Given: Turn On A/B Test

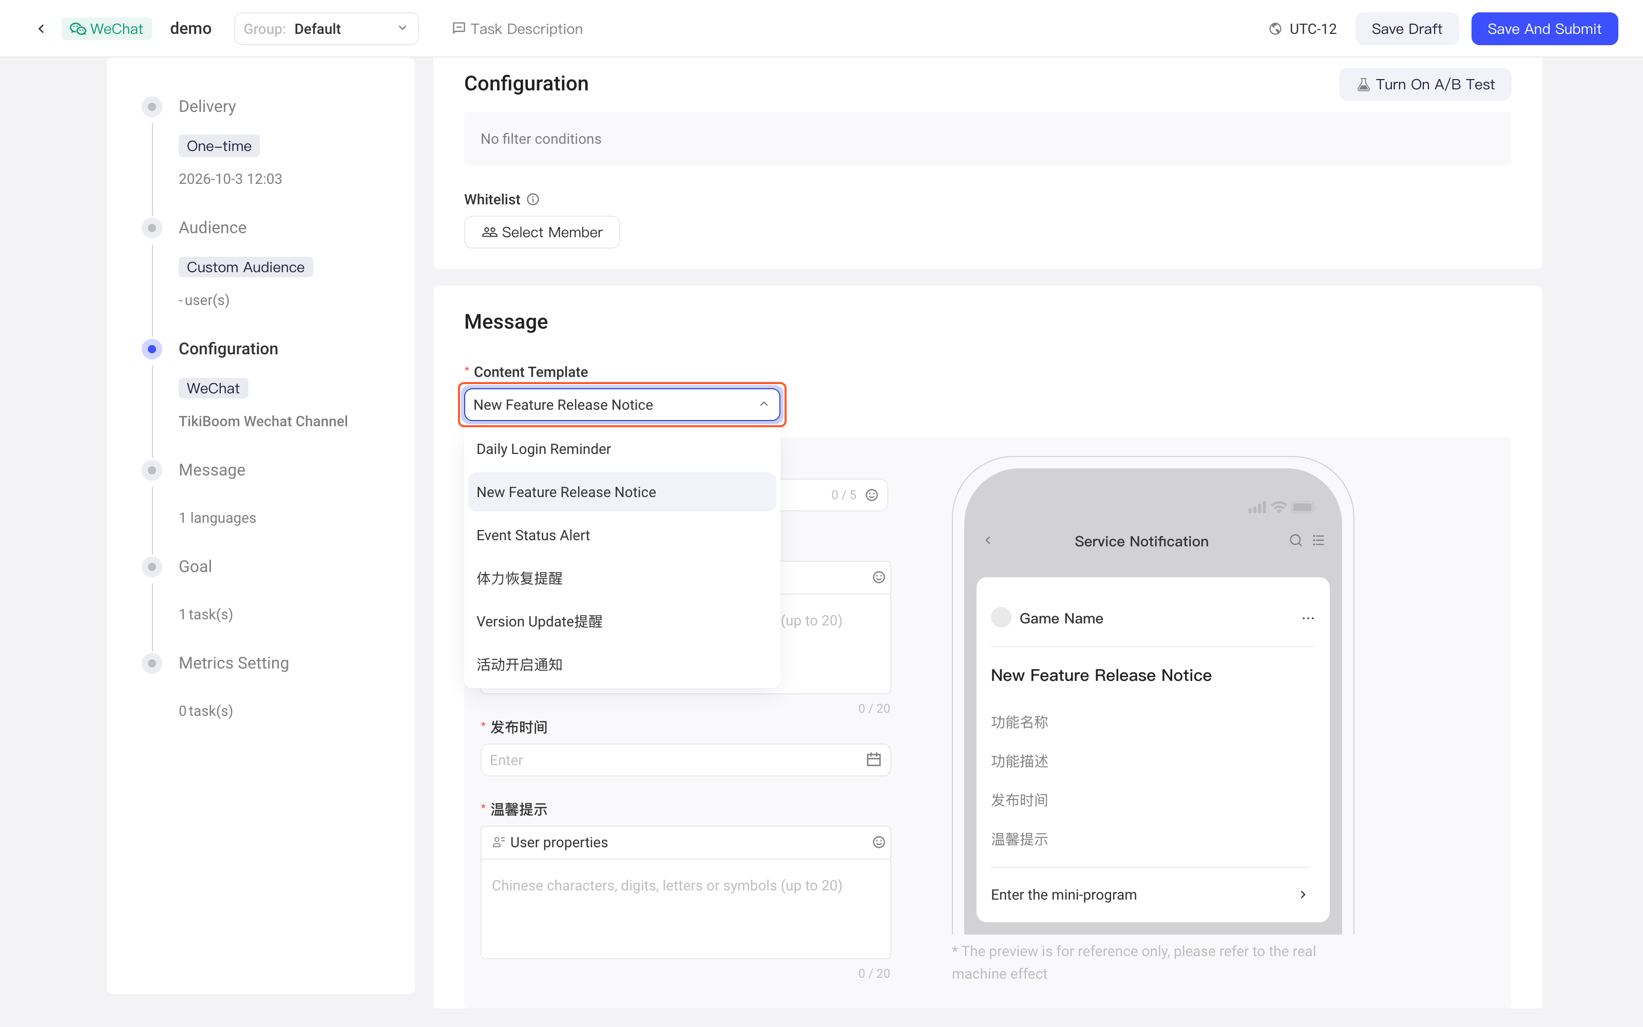Looking at the screenshot, I should coord(1425,84).
